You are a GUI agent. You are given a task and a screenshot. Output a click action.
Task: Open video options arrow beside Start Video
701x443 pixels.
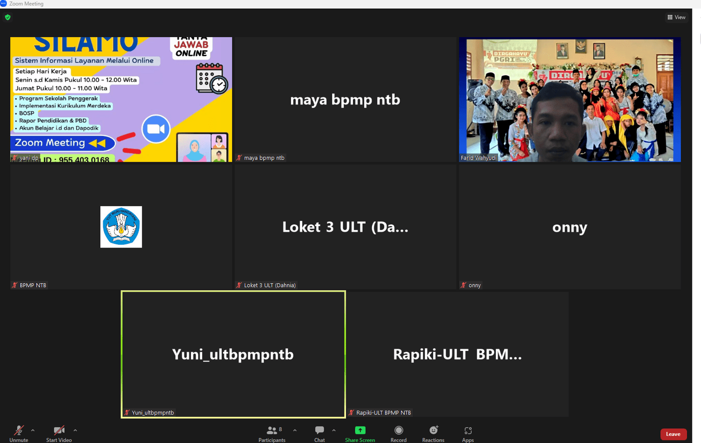point(75,430)
